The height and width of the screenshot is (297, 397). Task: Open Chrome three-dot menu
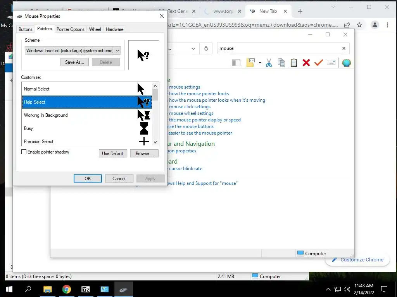click(387, 25)
